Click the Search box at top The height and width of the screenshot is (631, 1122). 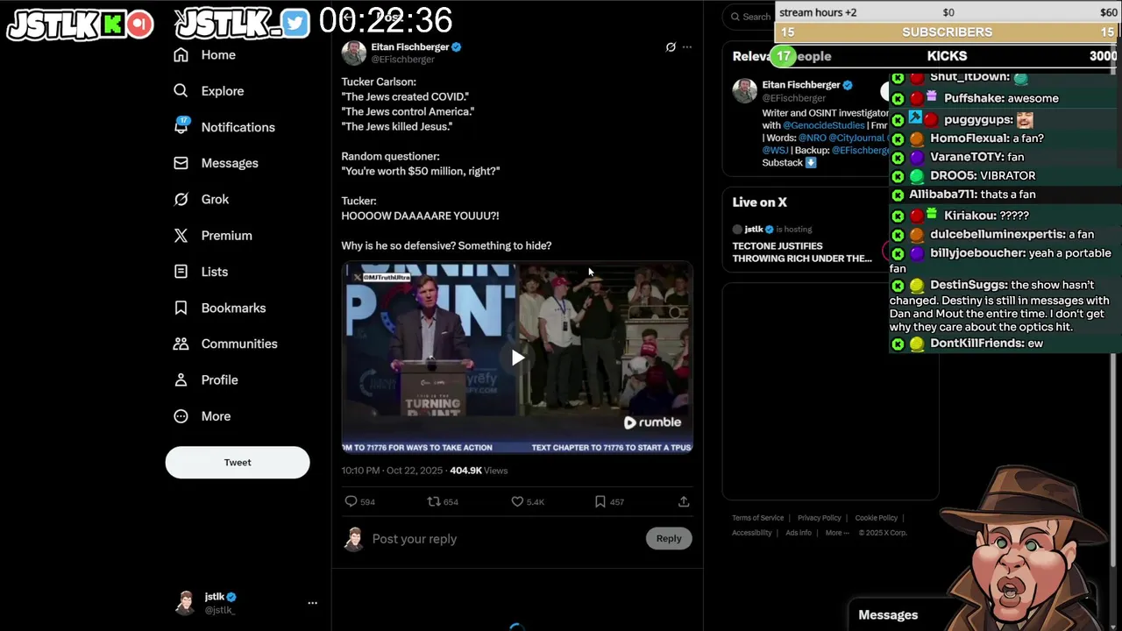click(x=749, y=17)
